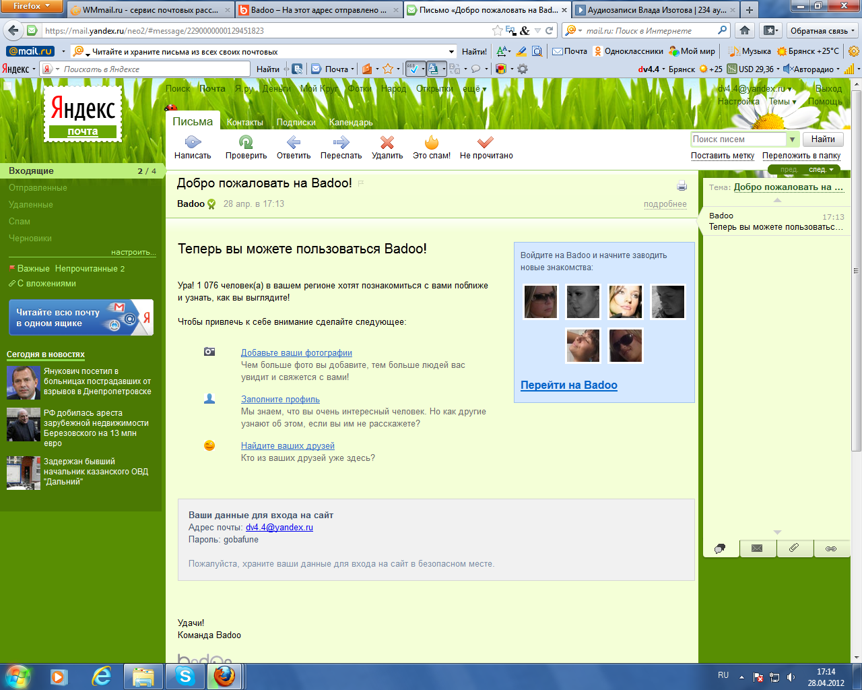Forward the email with Переслать icon
This screenshot has height=690, width=862.
coord(341,142)
